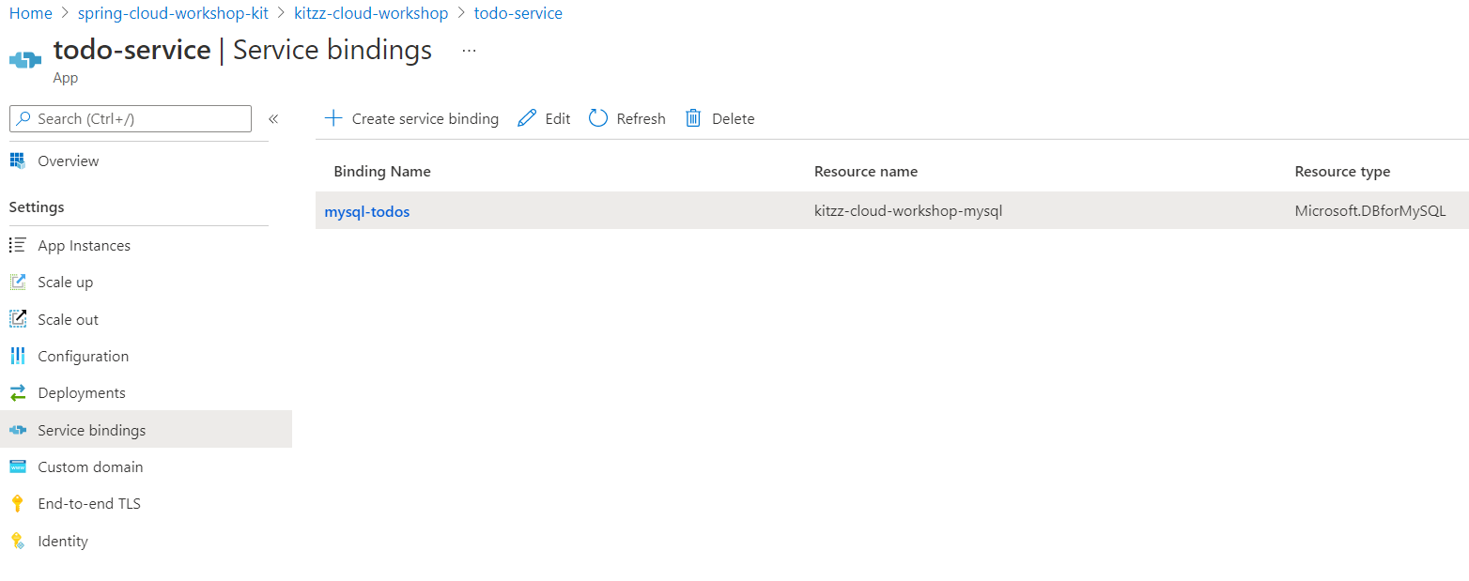This screenshot has width=1469, height=581.
Task: Click the Scale out icon
Action: pos(18,319)
